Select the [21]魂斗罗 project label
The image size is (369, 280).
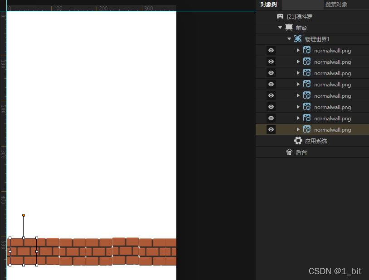pyautogui.click(x=300, y=17)
